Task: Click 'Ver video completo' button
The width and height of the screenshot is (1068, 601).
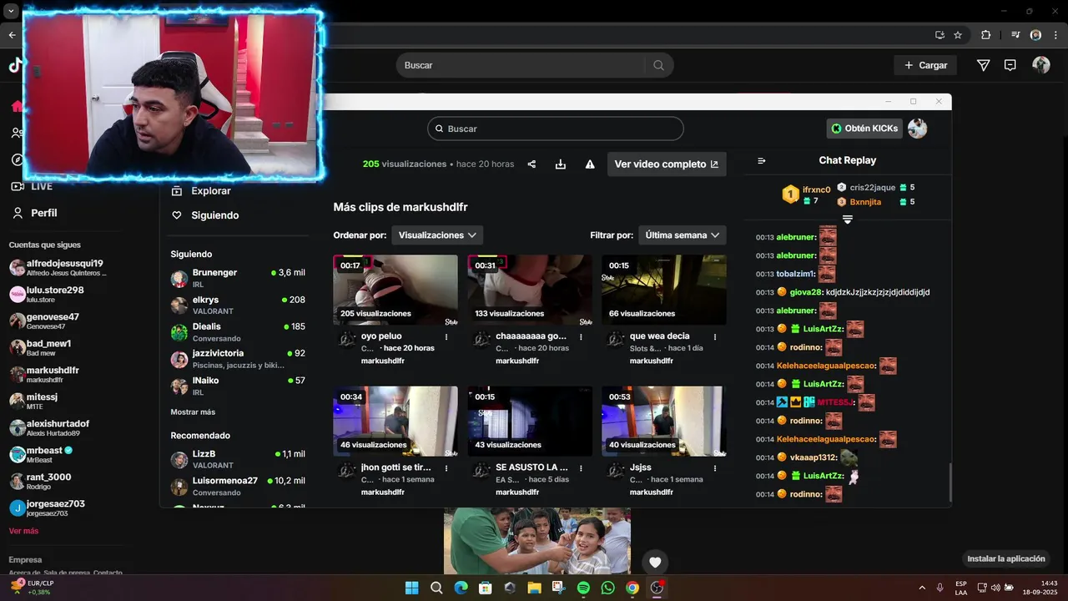Action: 667,164
